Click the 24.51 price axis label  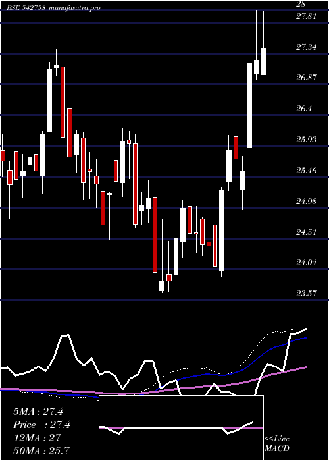(307, 232)
